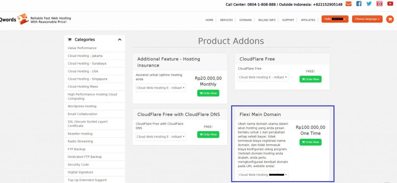Image resolution: width=397 pixels, height=183 pixels.
Task: Order Now for Flexi Main Domain
Action: click(310, 142)
